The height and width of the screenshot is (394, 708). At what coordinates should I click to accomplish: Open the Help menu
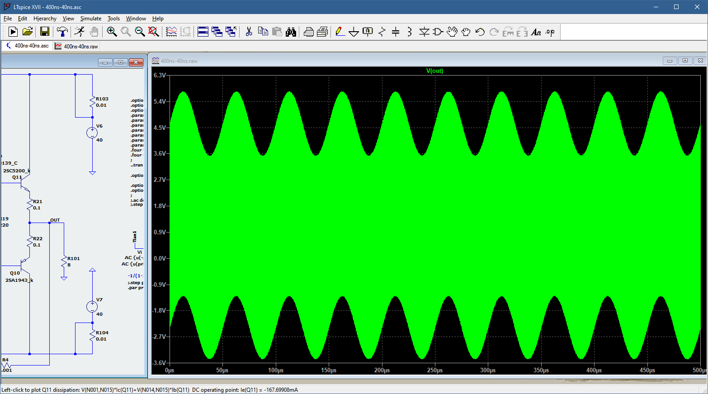[x=158, y=19]
